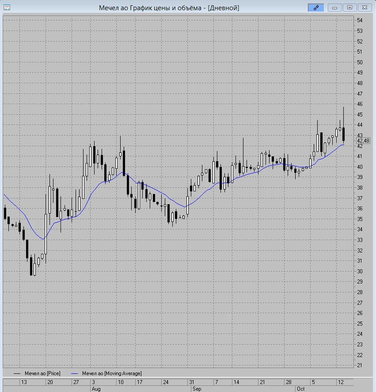
Task: Click the 'Oct' month label on time axis
Action: 301,389
